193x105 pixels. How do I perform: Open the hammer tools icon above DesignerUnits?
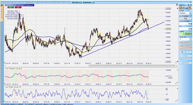tap(2, 5)
